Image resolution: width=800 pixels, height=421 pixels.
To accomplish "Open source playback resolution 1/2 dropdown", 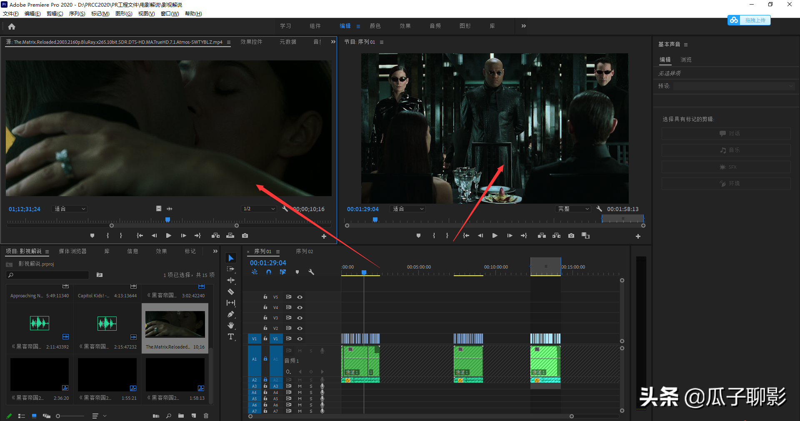I will click(259, 209).
